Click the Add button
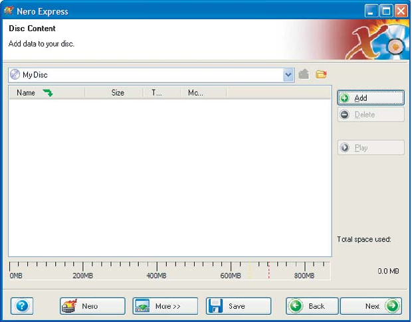 coord(371,98)
